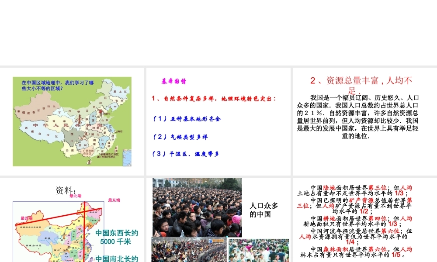Click the label 最北端

tap(76, 196)
